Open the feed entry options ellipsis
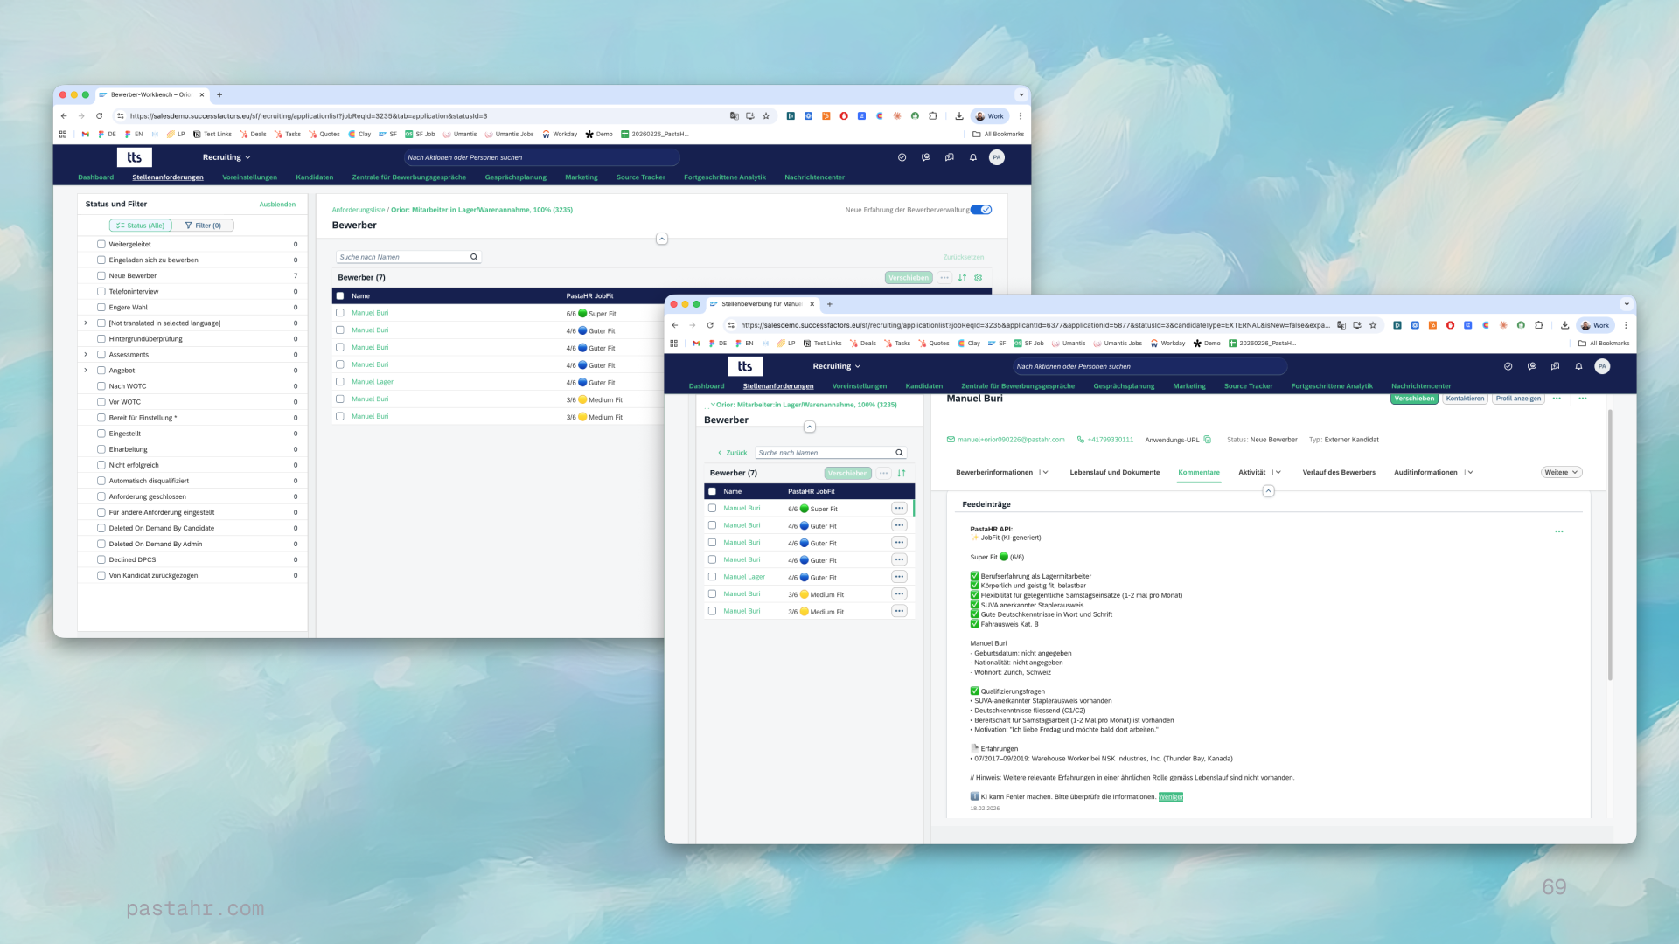 (1559, 531)
